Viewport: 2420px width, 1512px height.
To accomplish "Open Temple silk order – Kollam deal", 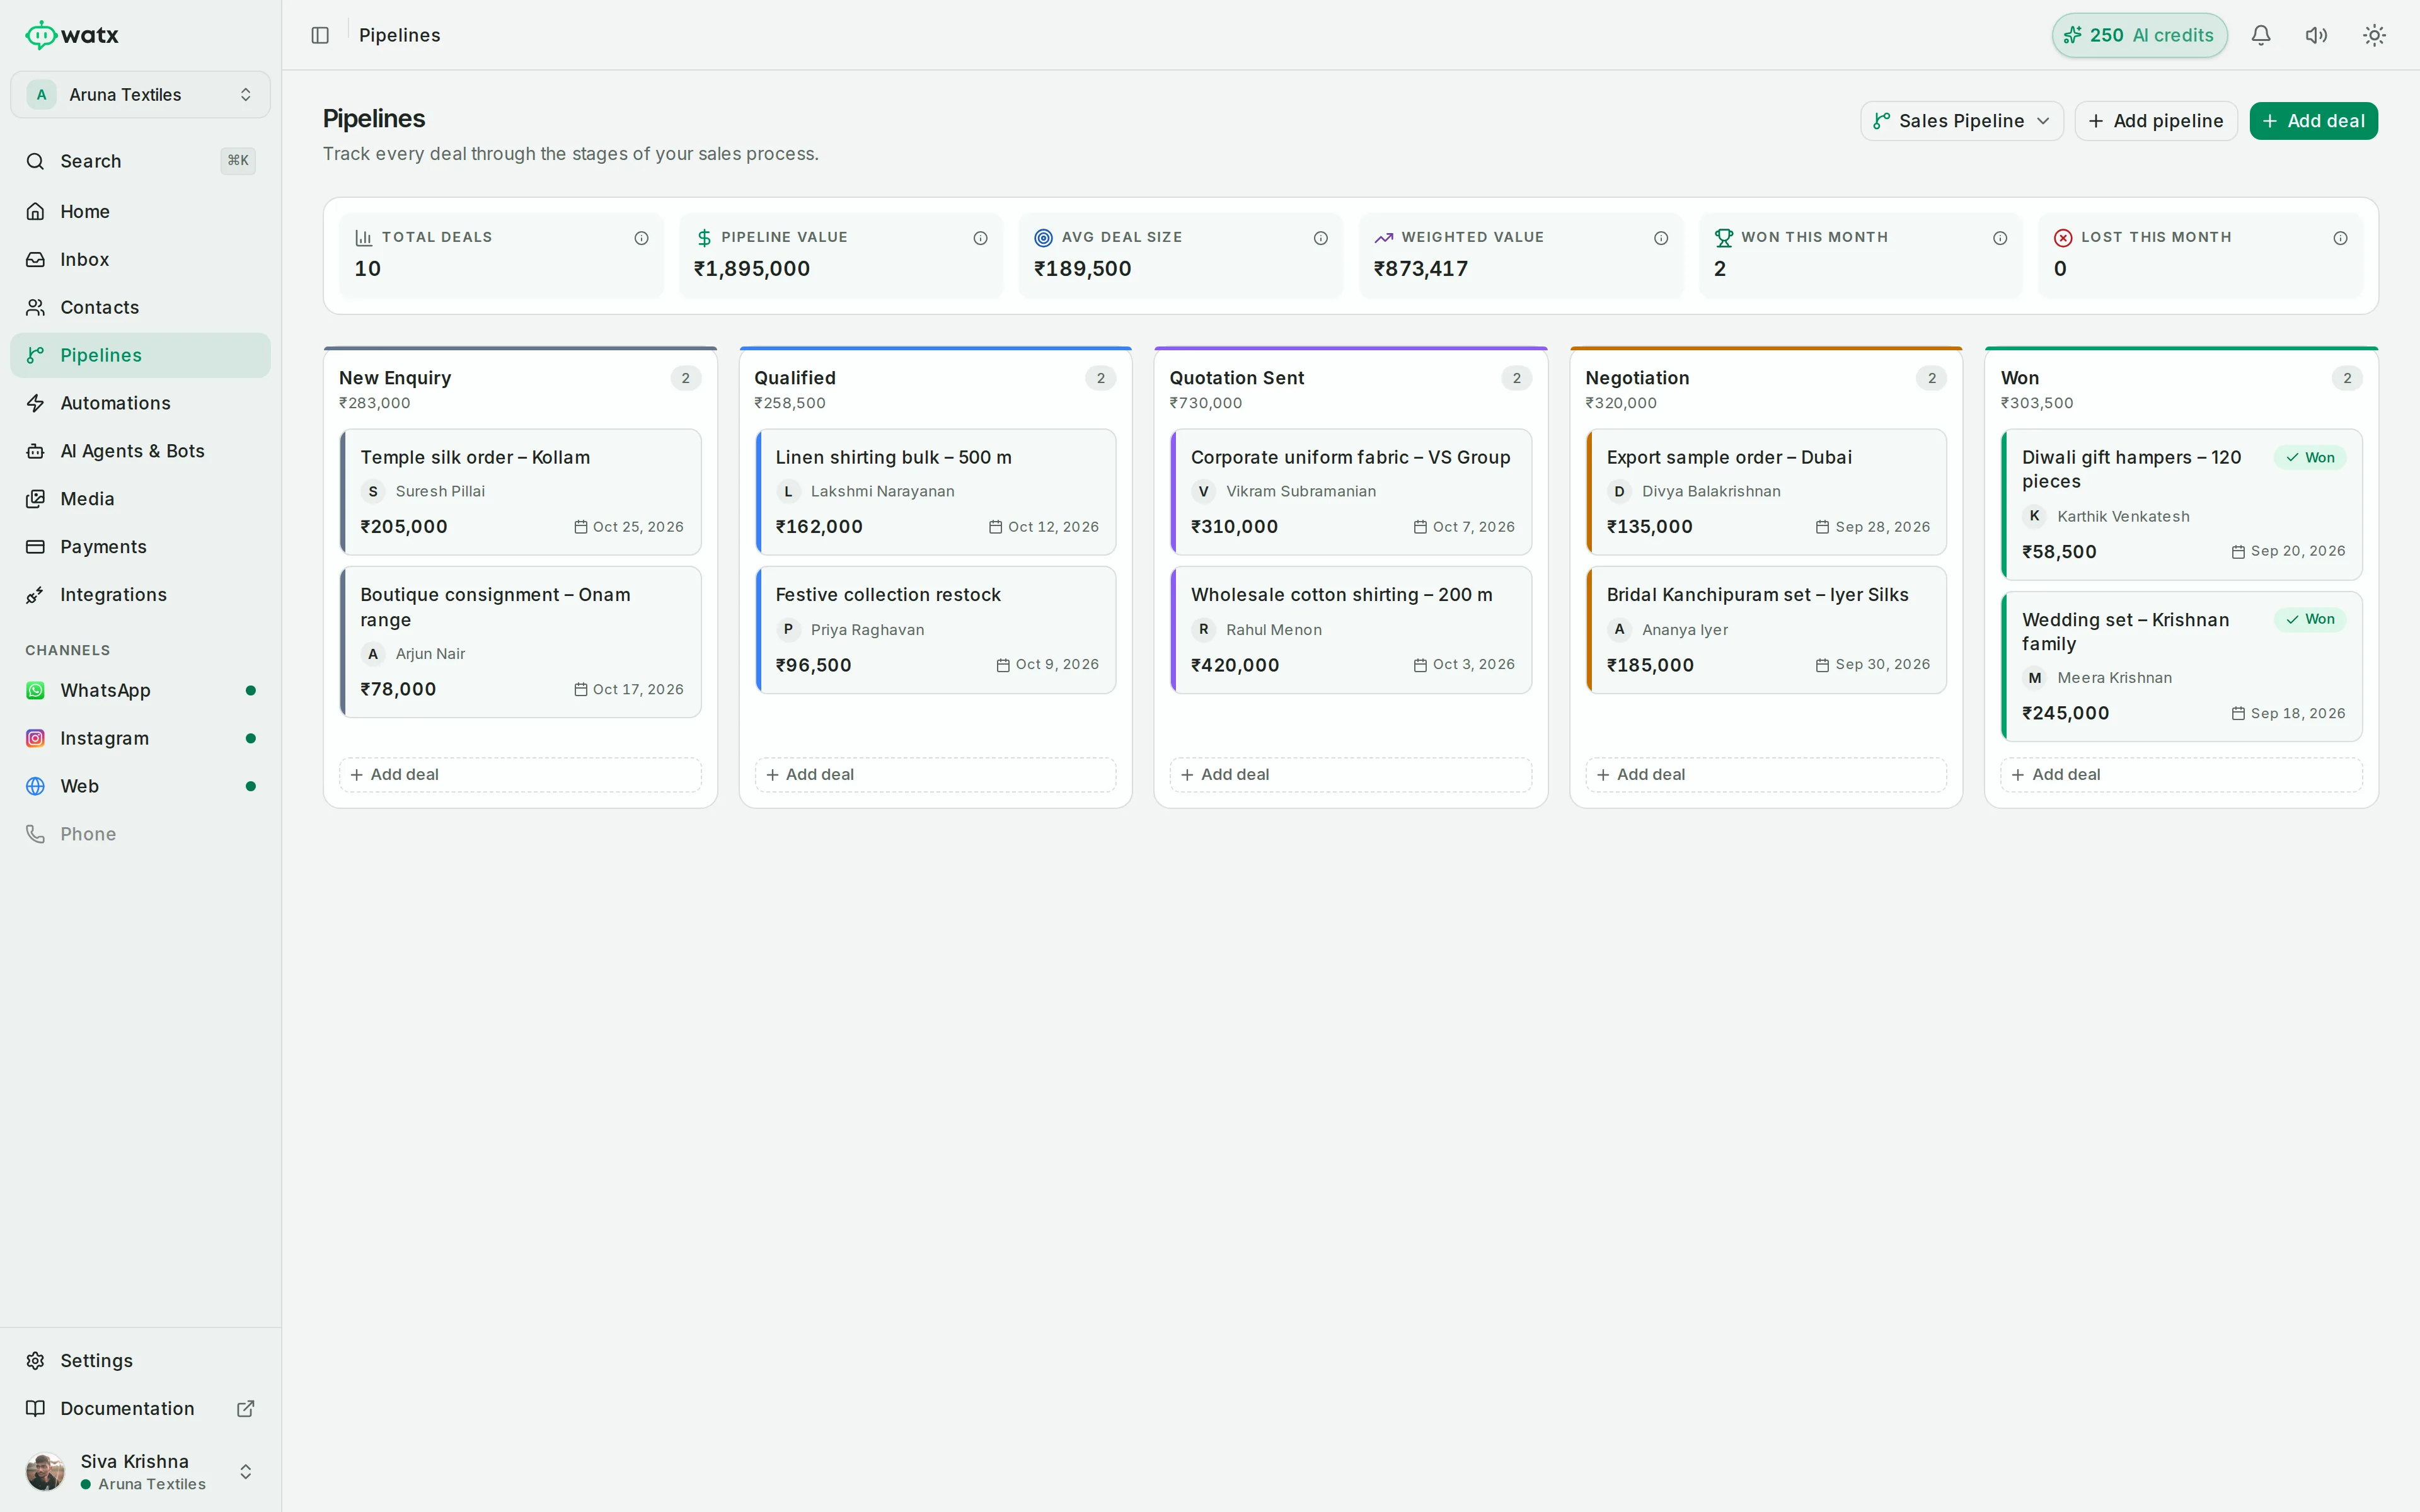I will coord(520,492).
